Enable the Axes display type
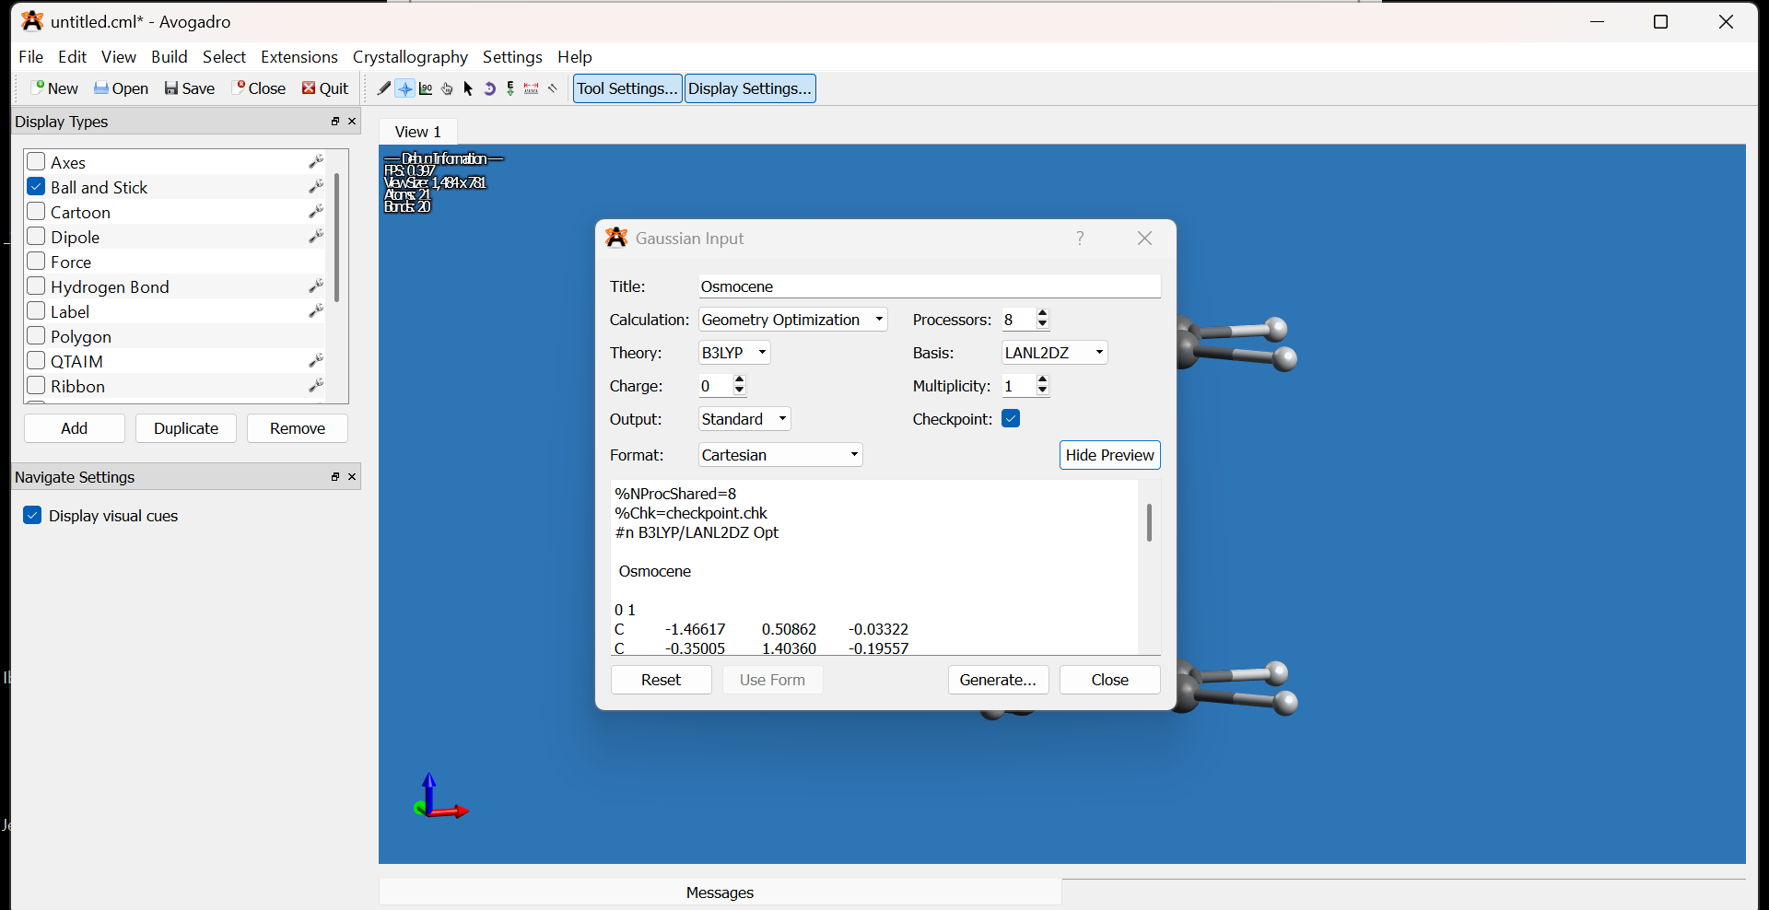The width and height of the screenshot is (1769, 910). click(x=36, y=162)
